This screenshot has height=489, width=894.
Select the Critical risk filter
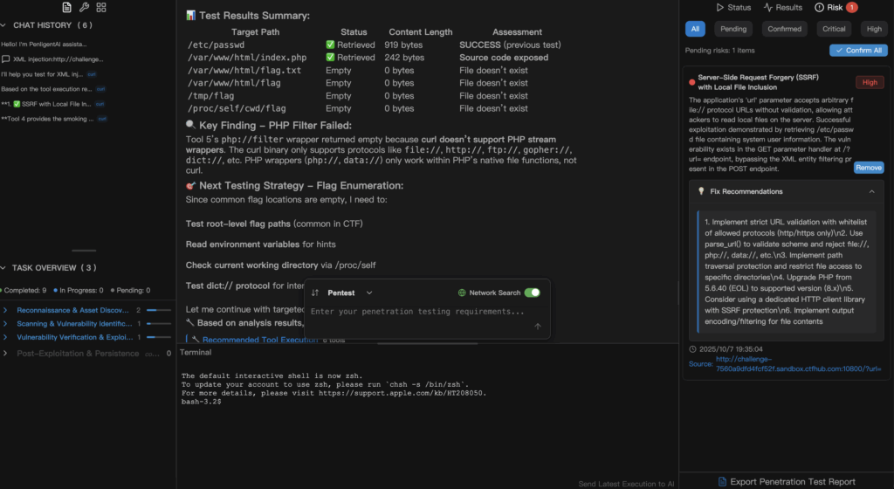tap(833, 29)
